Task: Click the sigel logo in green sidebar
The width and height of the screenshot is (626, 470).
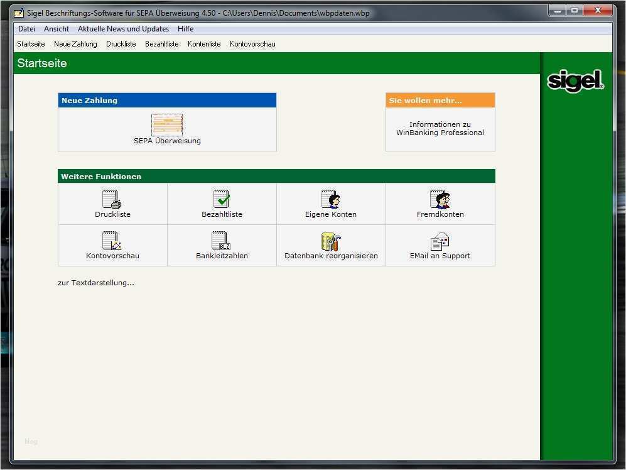Action: pyautogui.click(x=575, y=81)
